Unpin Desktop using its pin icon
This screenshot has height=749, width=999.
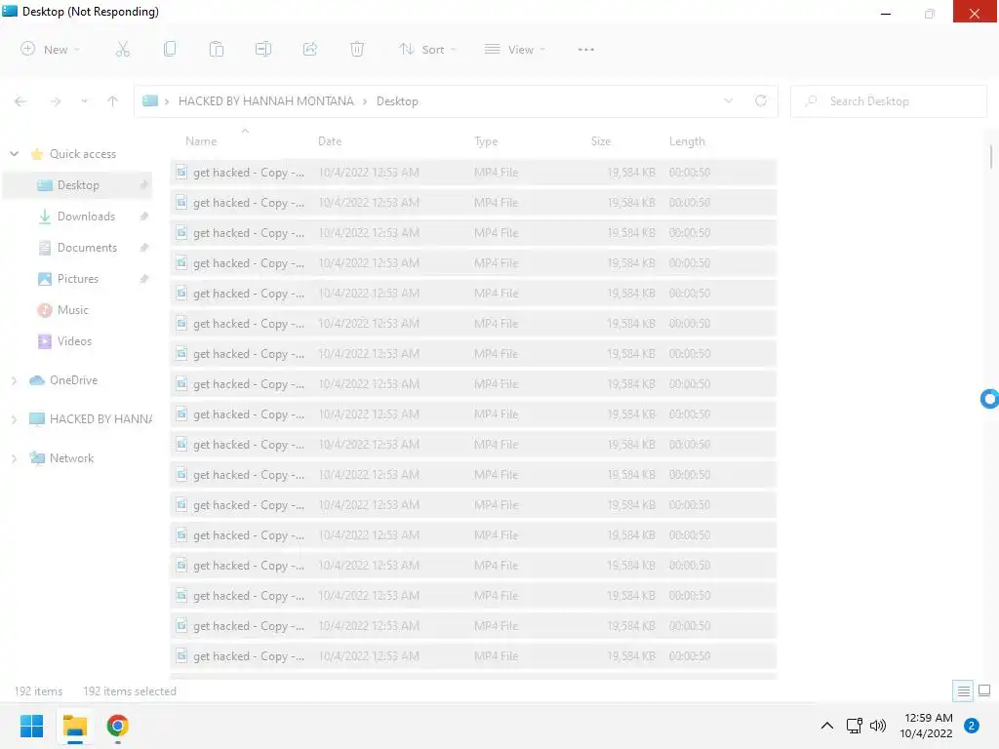coord(144,184)
